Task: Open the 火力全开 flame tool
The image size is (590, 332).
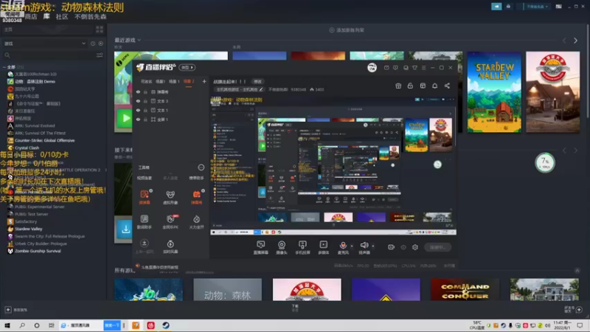Action: [x=196, y=222]
